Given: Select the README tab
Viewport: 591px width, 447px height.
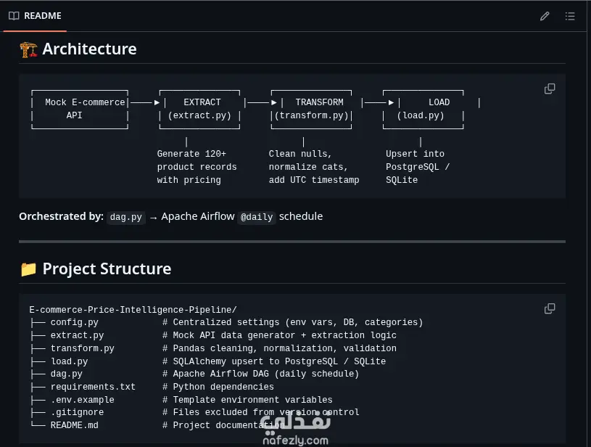Looking at the screenshot, I should pyautogui.click(x=35, y=16).
